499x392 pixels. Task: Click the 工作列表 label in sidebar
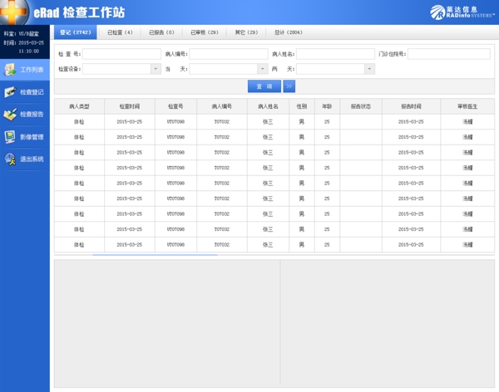(32, 70)
